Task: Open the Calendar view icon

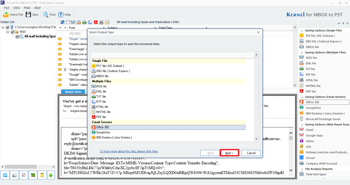Action: (5, 175)
